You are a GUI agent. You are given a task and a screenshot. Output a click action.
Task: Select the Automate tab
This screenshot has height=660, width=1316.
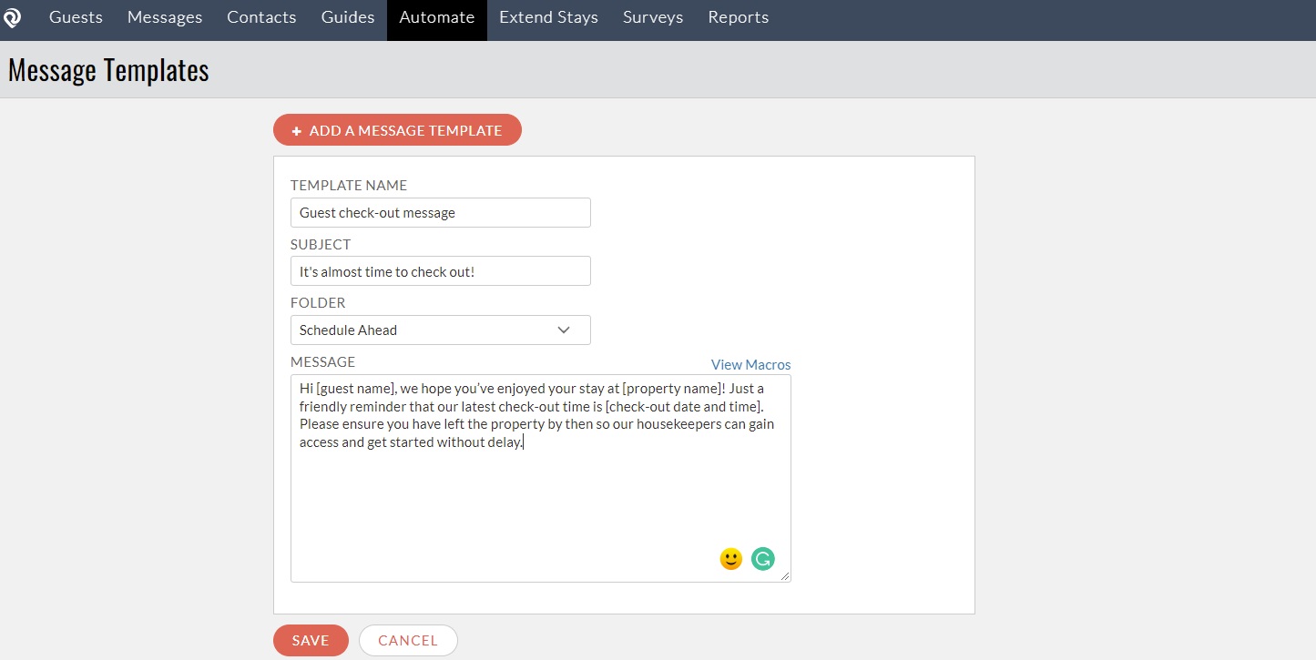pyautogui.click(x=436, y=18)
